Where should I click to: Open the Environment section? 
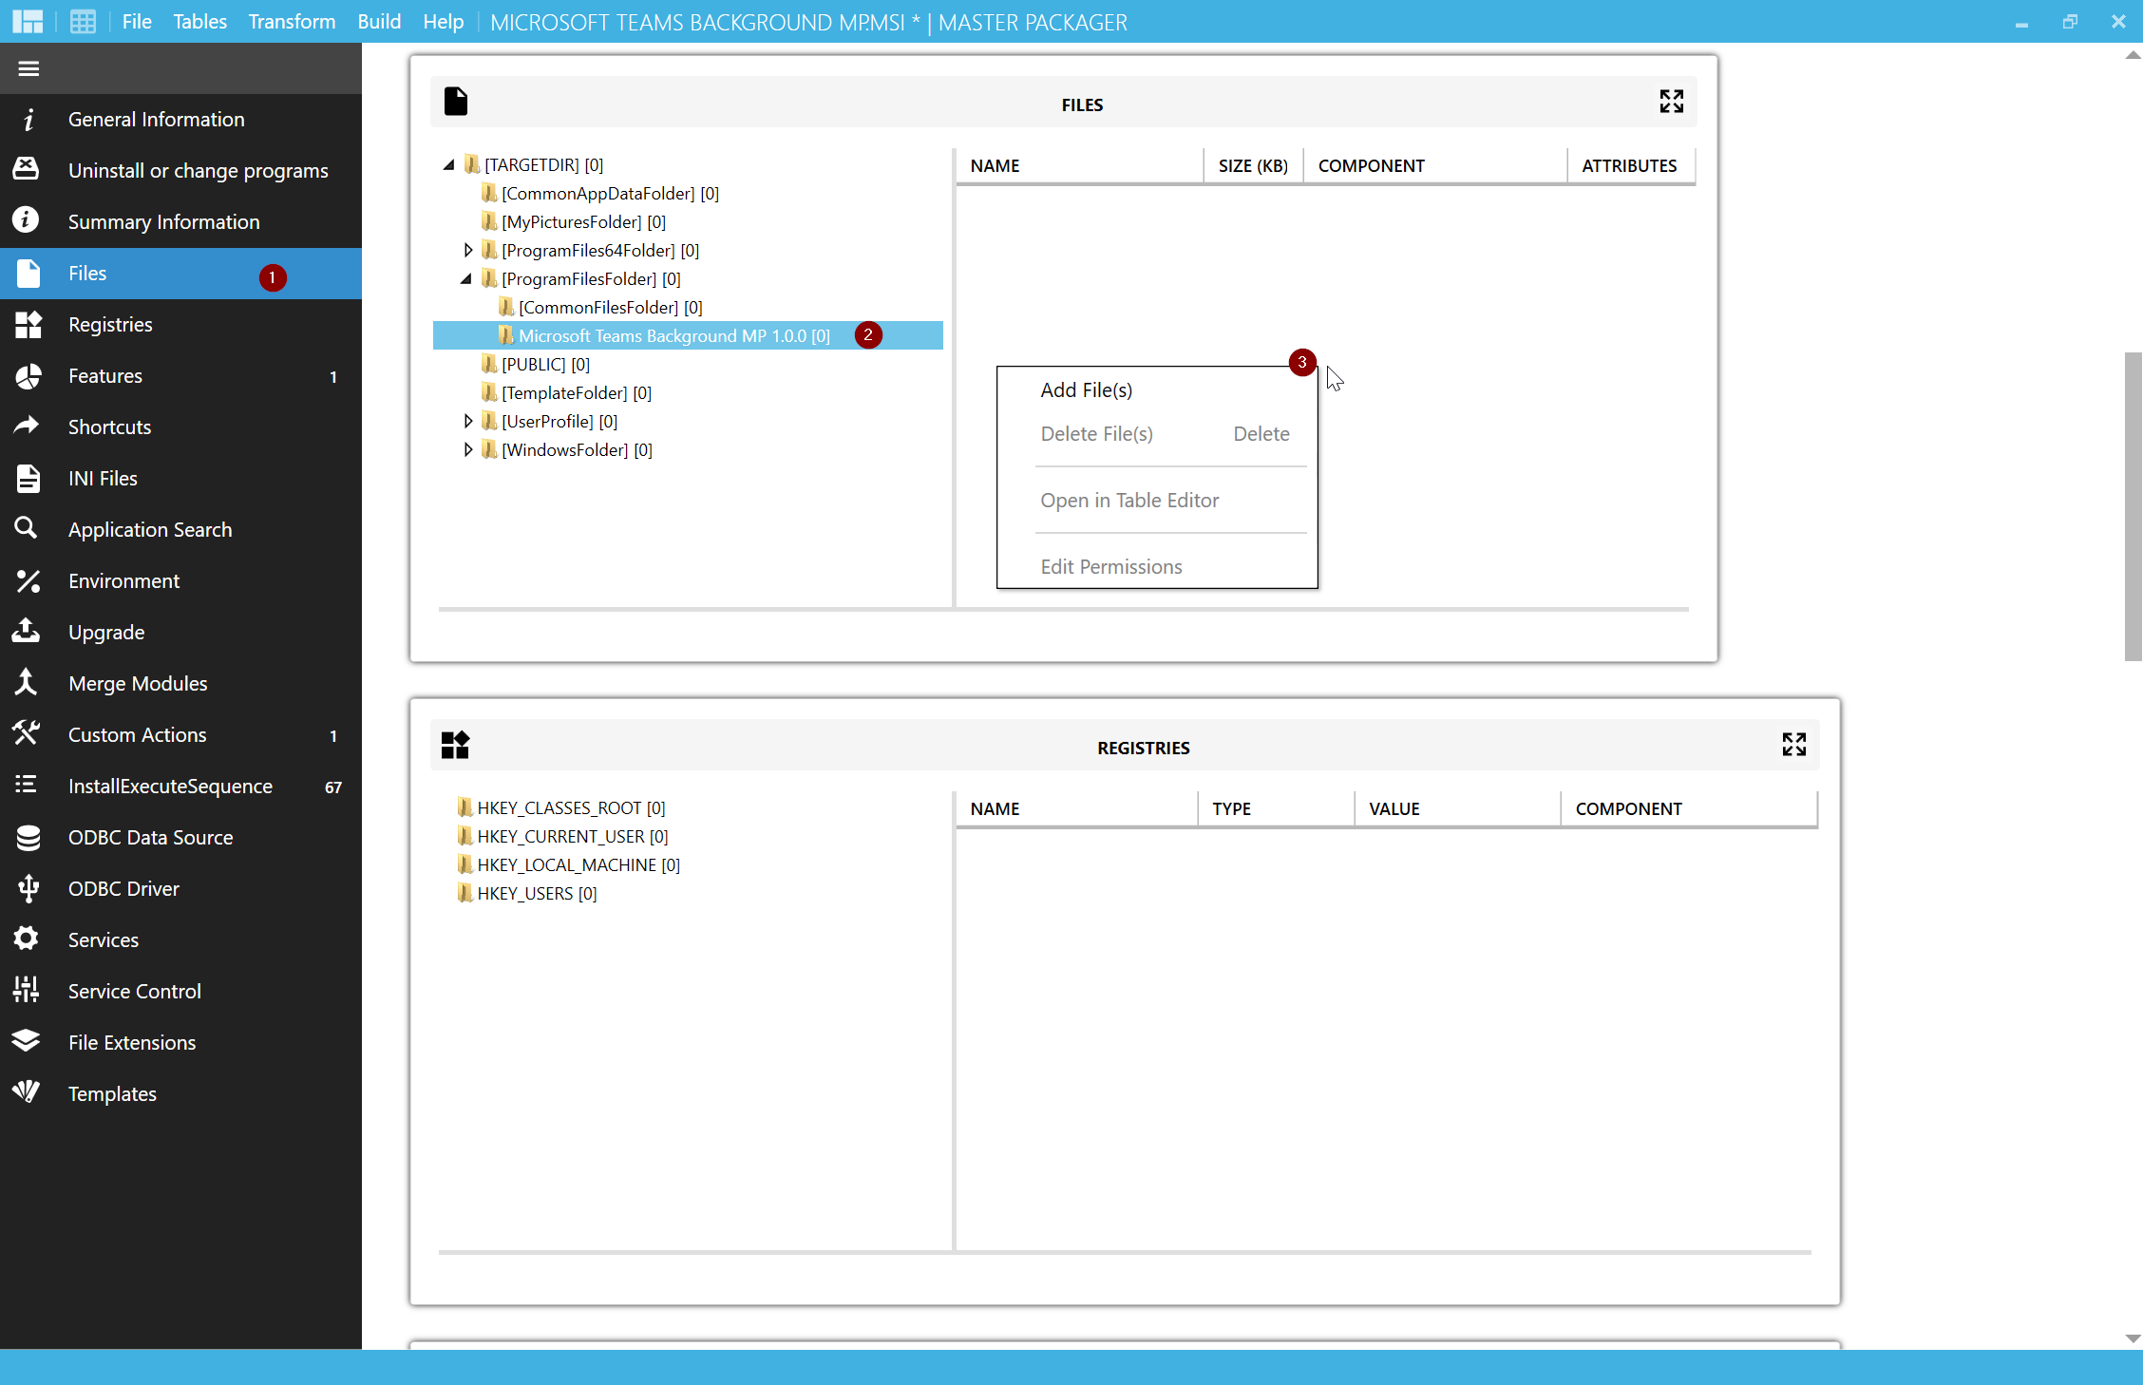click(x=180, y=581)
